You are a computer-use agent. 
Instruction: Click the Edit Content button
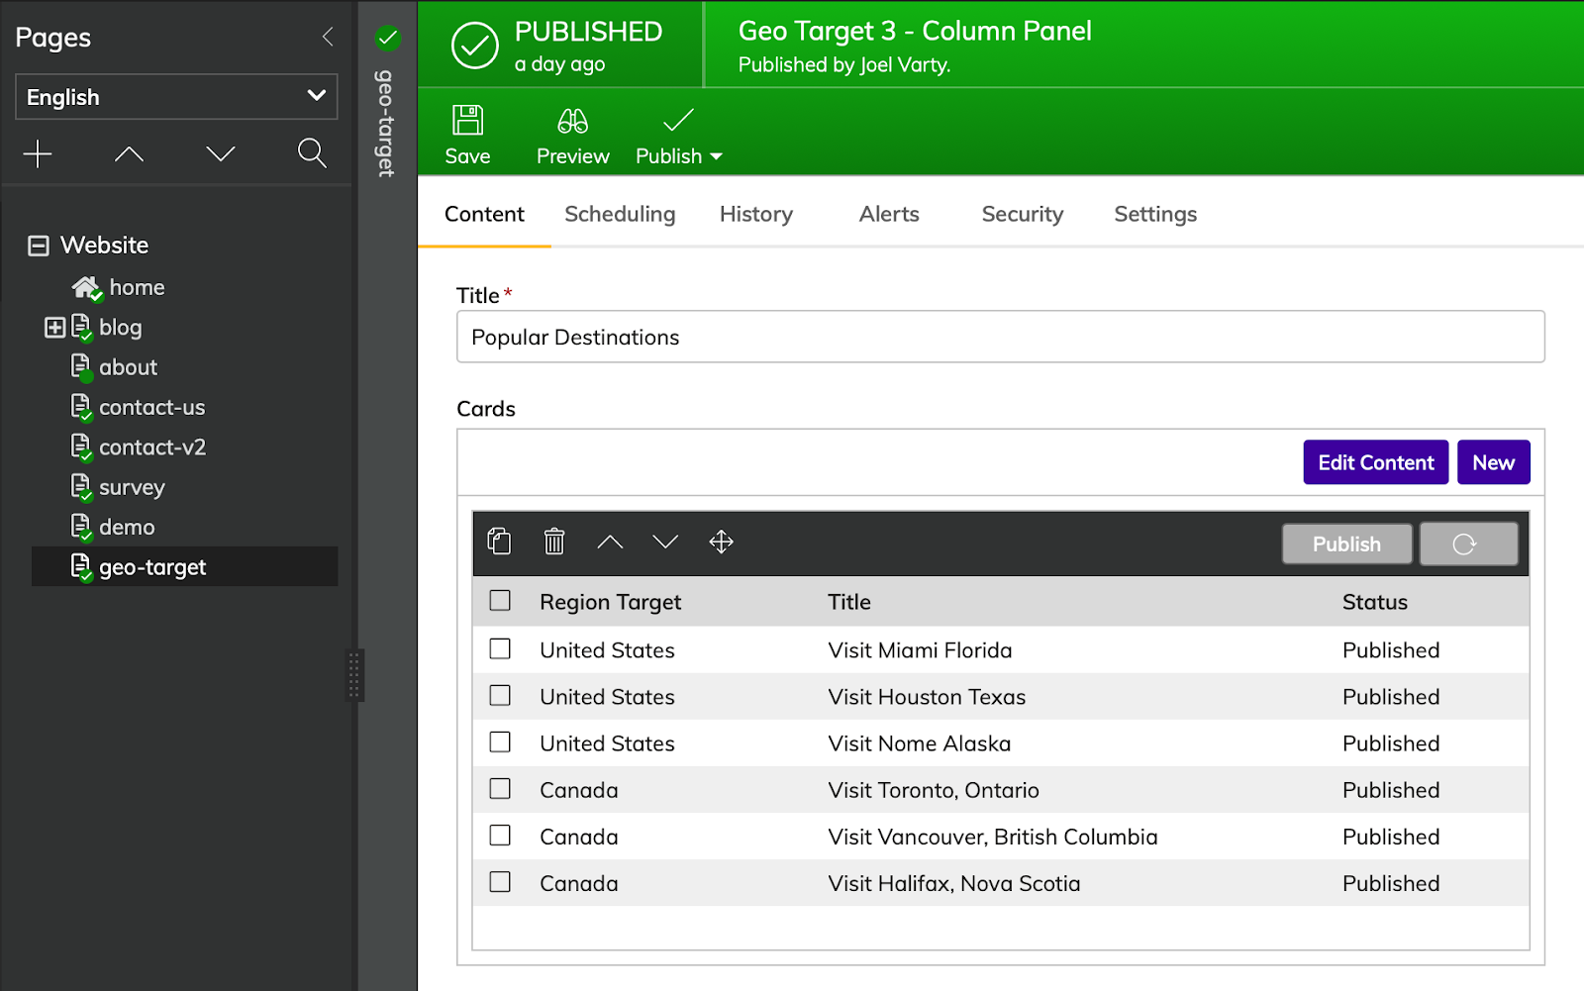pos(1375,462)
